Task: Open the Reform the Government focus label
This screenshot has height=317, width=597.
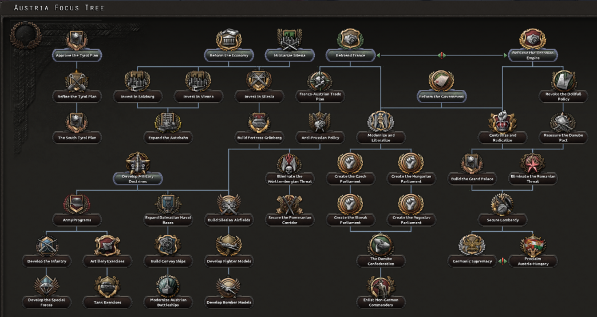Action: [442, 97]
